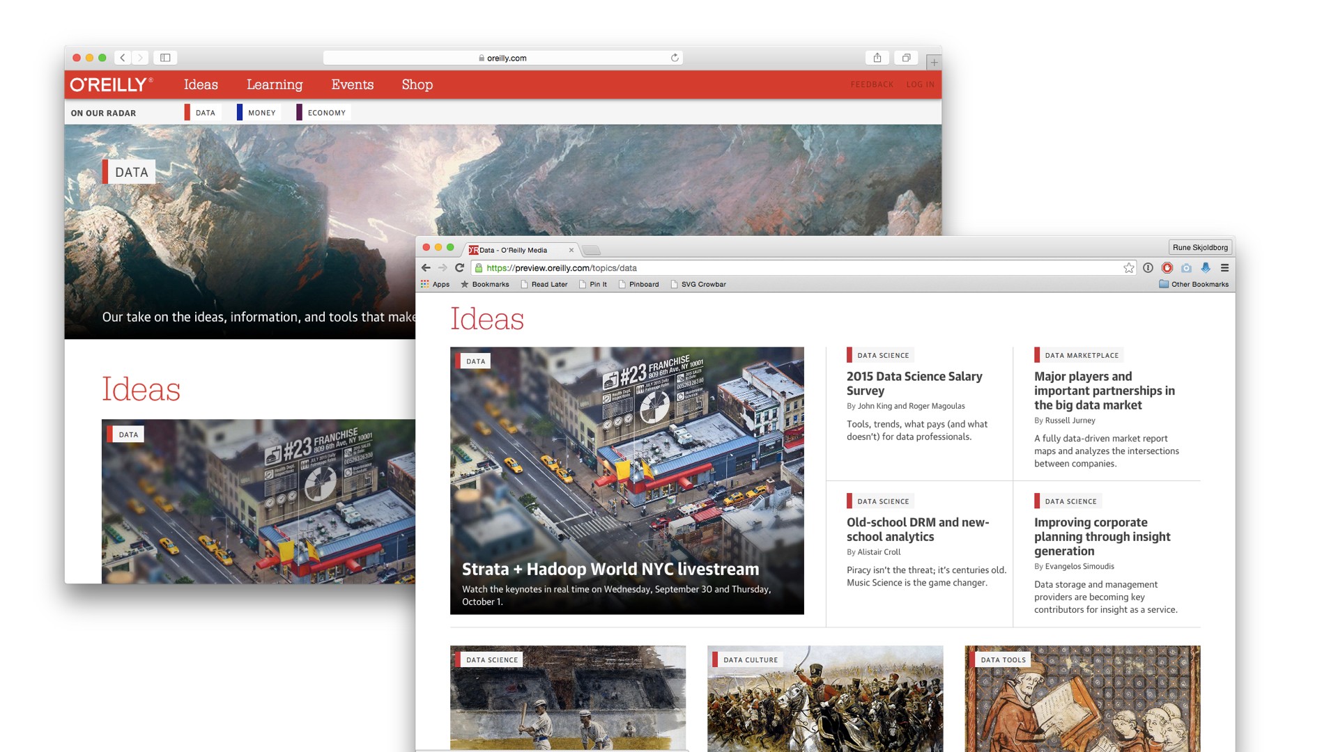Image resolution: width=1338 pixels, height=752 pixels.
Task: Toggle the Safari sidebar button
Action: pos(165,58)
